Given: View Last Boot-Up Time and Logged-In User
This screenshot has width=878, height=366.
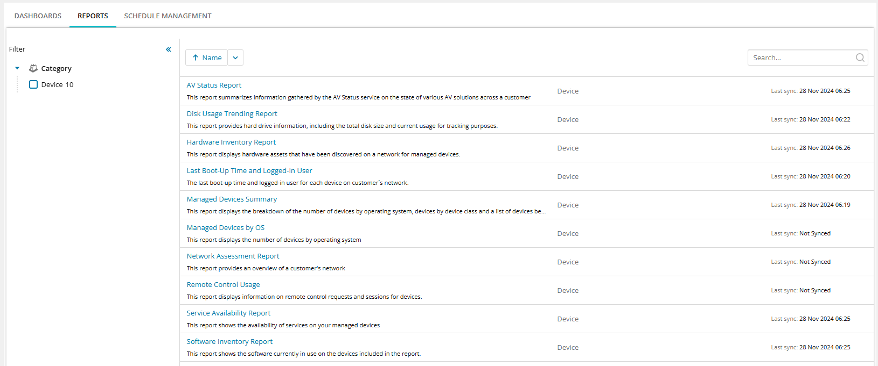Looking at the screenshot, I should click(x=249, y=170).
